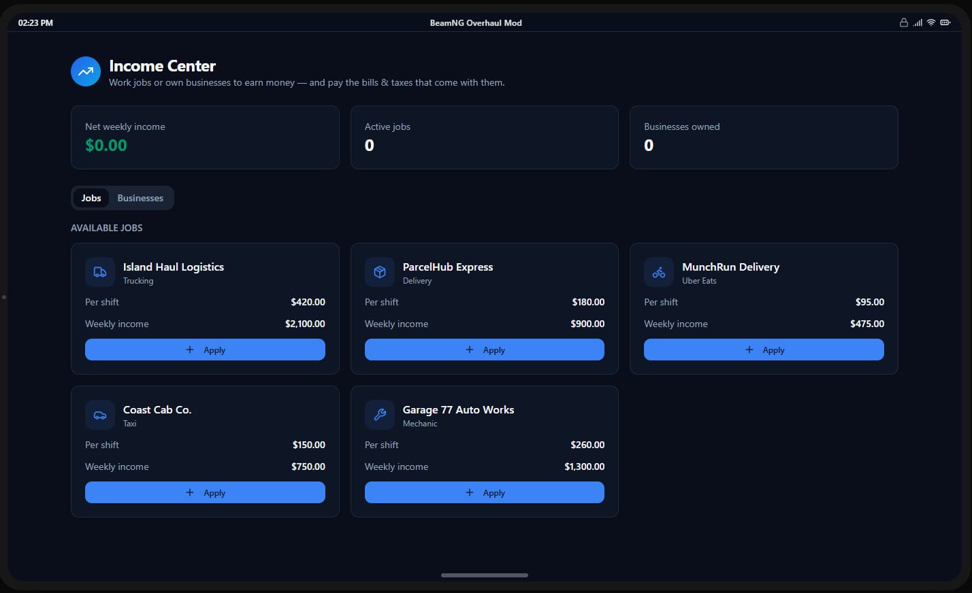The height and width of the screenshot is (593, 972).
Task: Click the $1,300.00 weekly income value
Action: tap(585, 467)
